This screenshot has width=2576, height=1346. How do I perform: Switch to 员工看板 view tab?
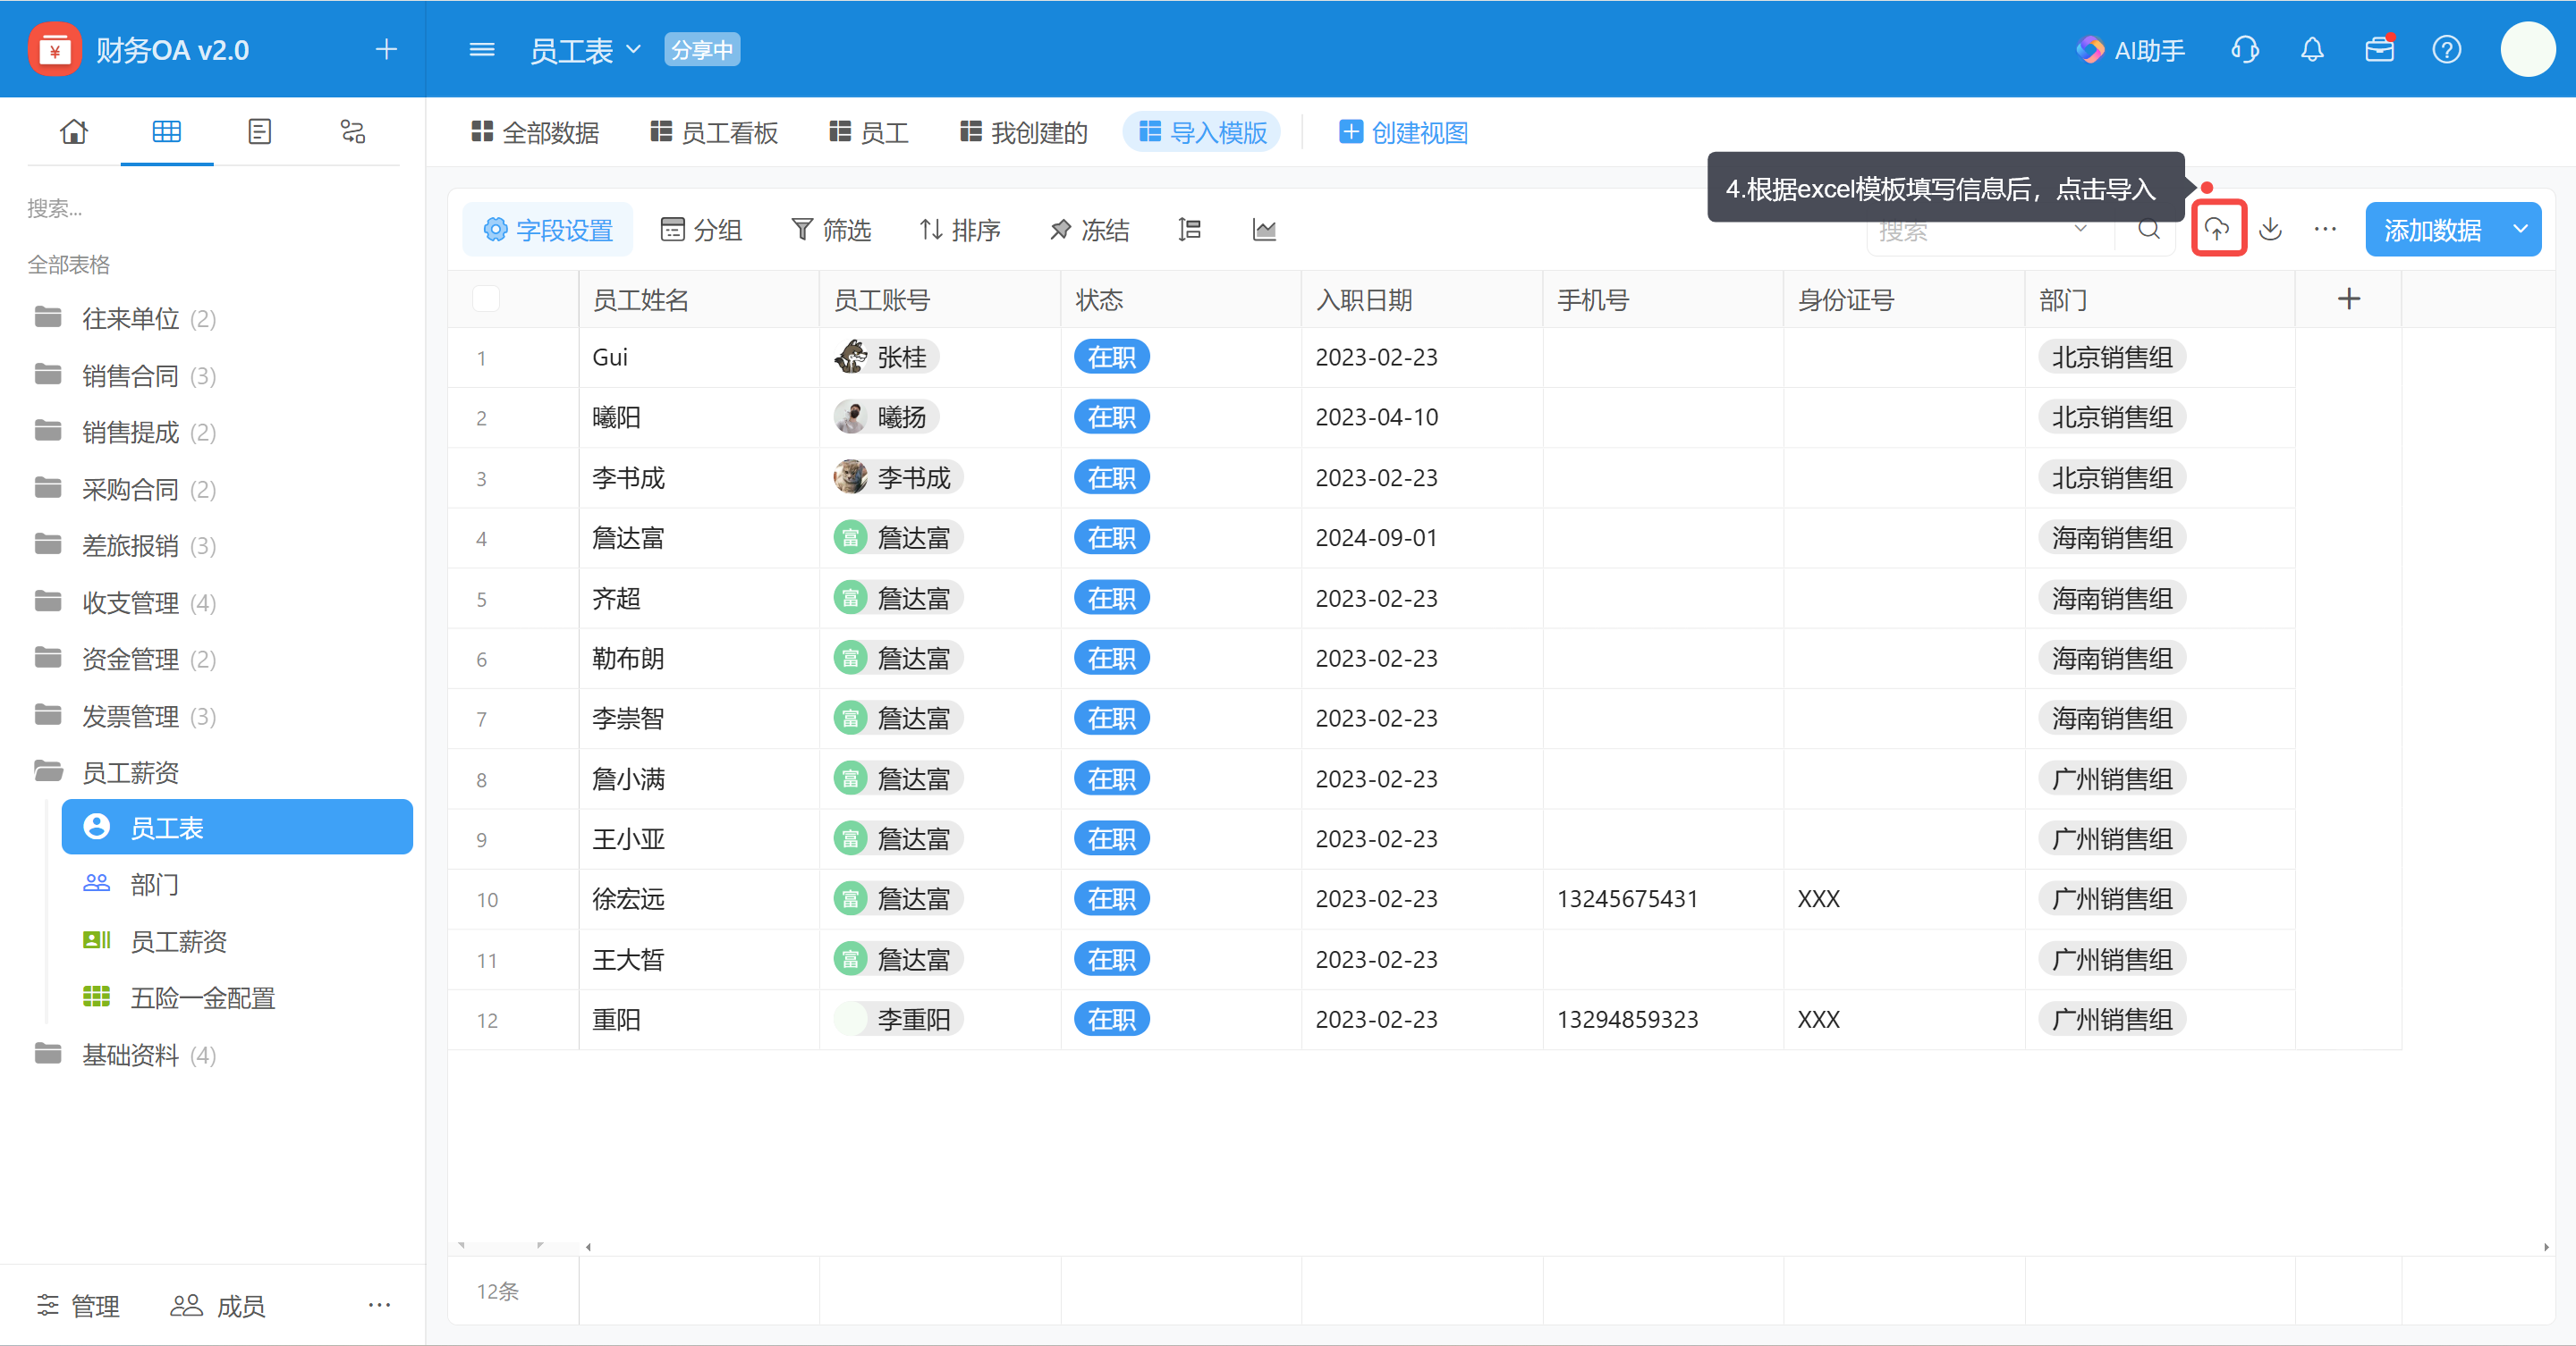coord(714,132)
